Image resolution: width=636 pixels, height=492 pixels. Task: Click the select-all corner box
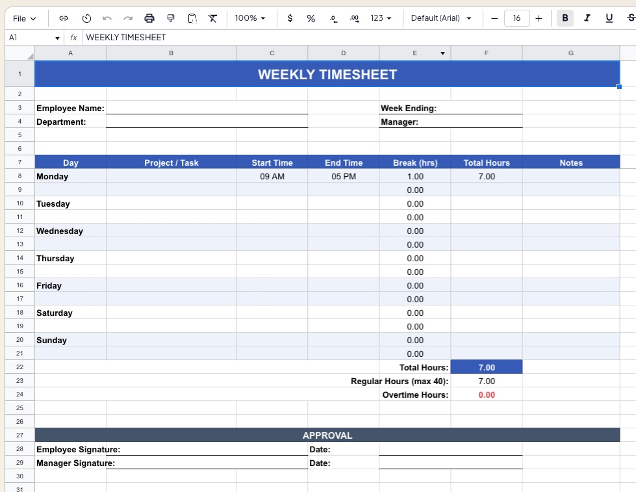click(x=19, y=53)
